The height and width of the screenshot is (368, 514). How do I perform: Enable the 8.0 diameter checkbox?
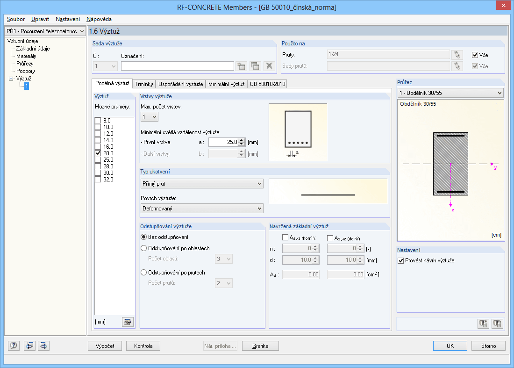click(x=98, y=120)
